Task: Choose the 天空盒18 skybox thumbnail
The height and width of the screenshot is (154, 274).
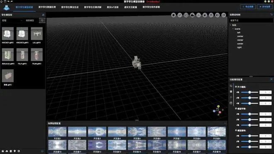Action: (217, 145)
